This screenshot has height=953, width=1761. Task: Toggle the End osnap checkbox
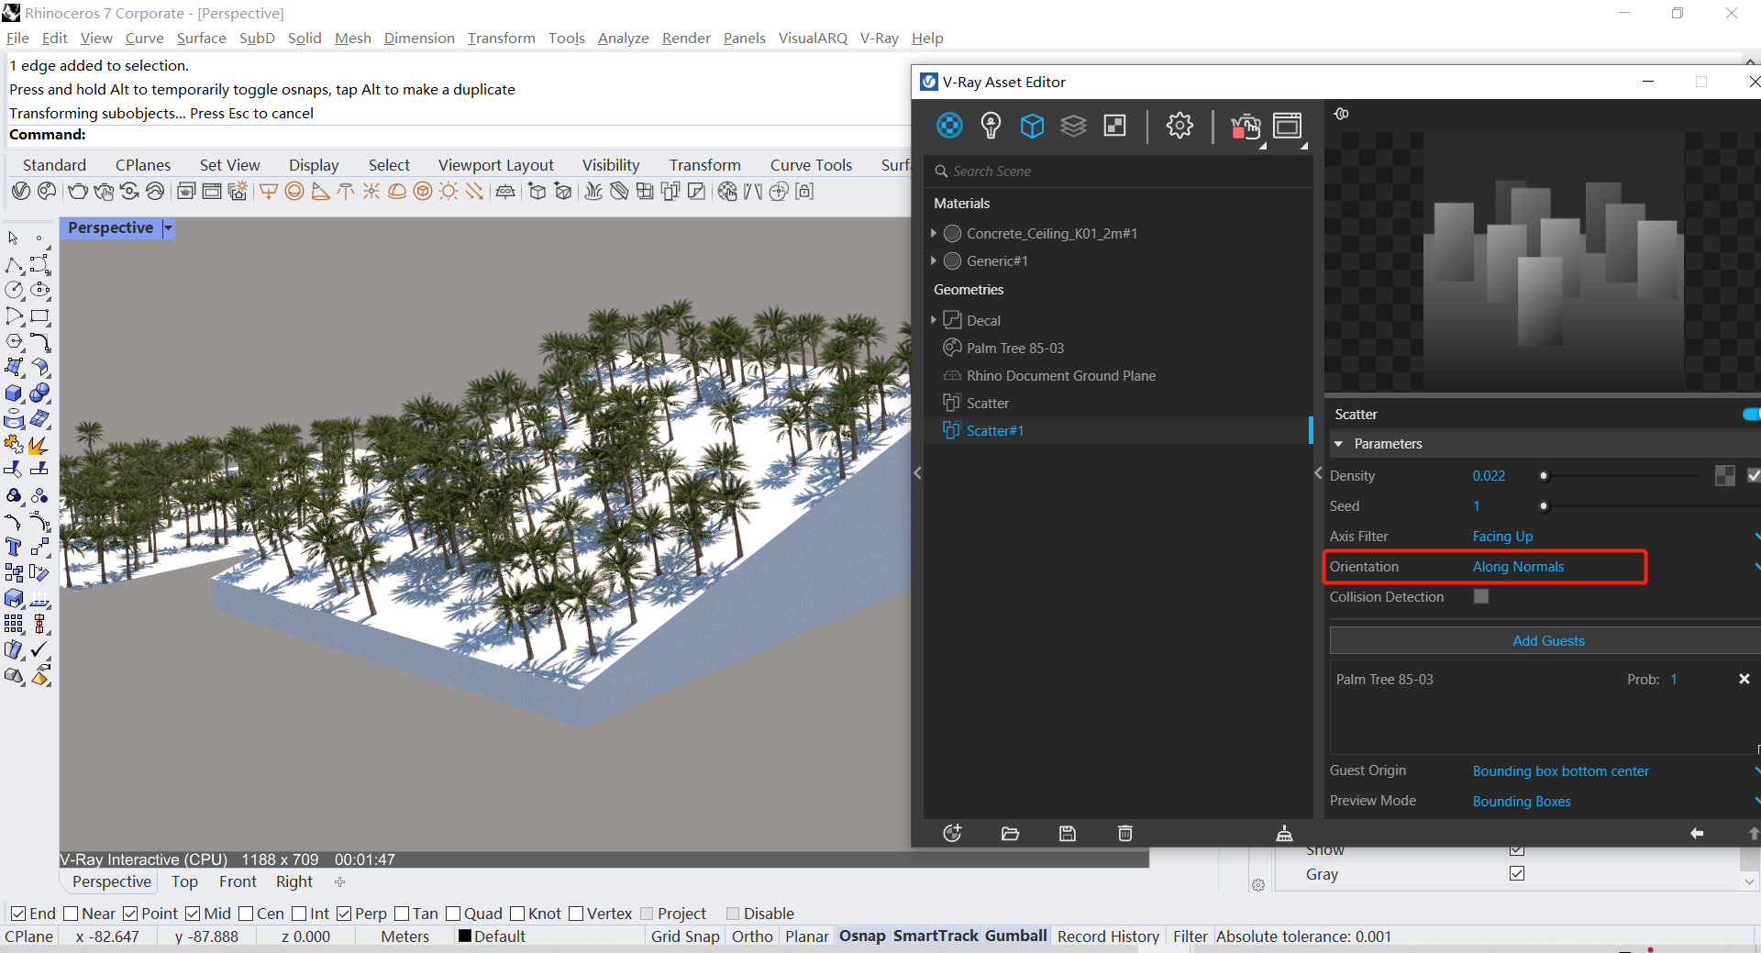click(17, 914)
